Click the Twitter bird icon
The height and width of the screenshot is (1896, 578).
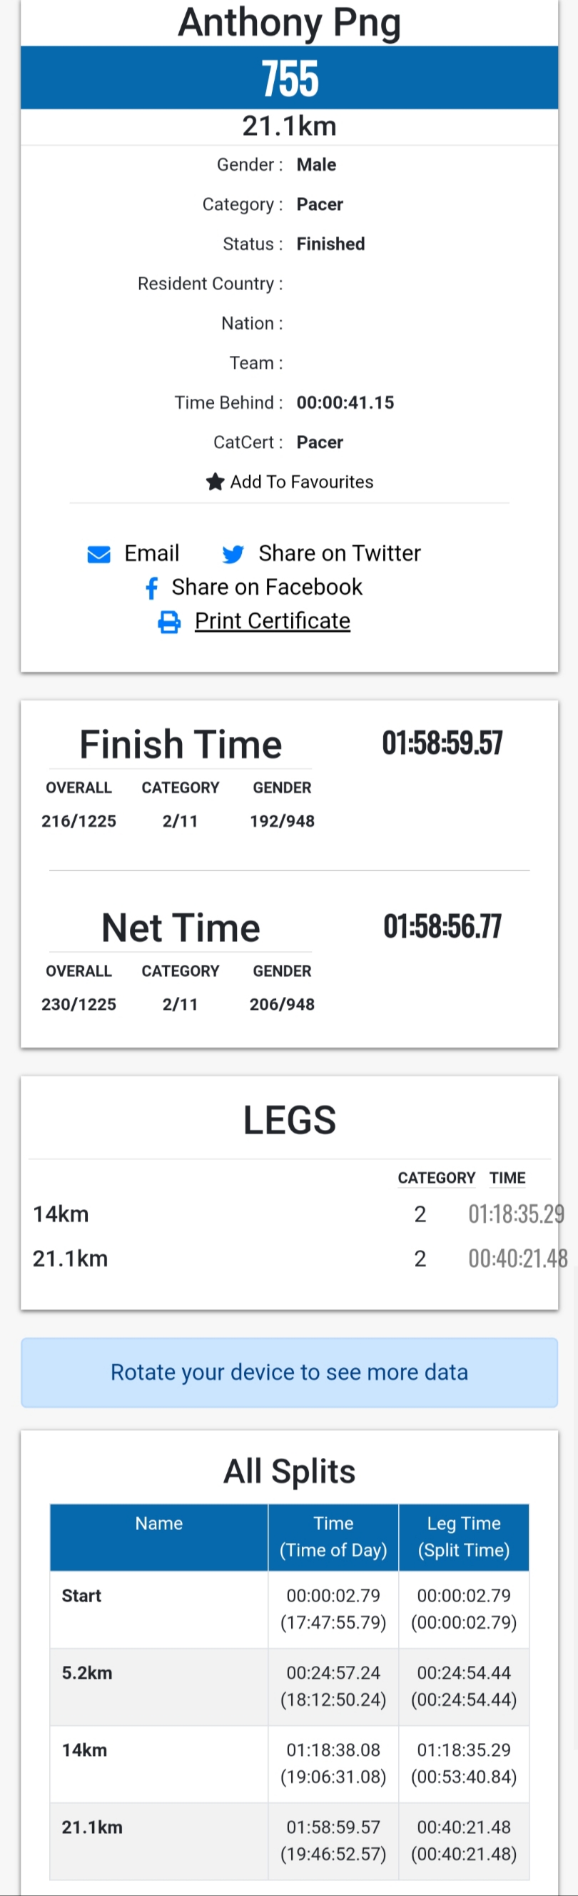(x=233, y=555)
